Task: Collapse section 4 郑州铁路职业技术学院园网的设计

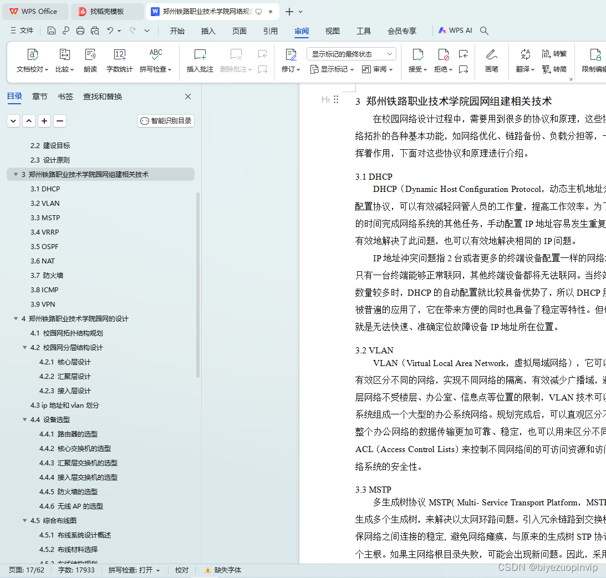Action: click(16, 318)
